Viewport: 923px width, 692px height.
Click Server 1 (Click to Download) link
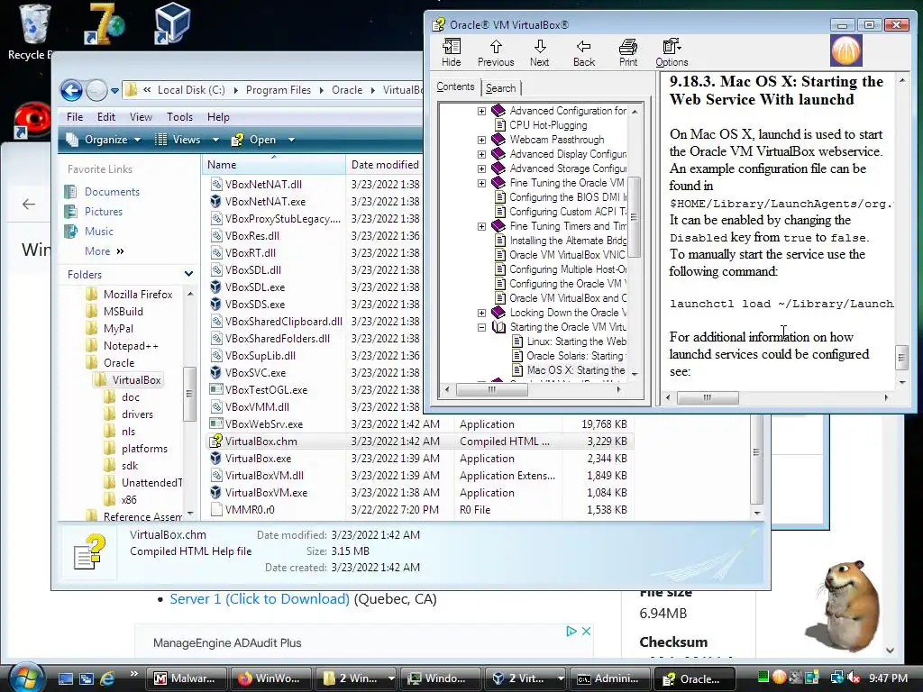pos(260,599)
